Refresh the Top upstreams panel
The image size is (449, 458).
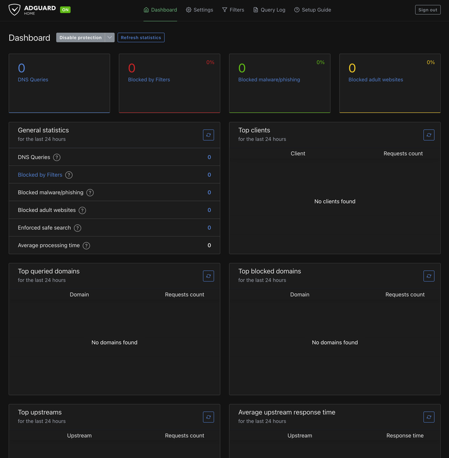208,417
